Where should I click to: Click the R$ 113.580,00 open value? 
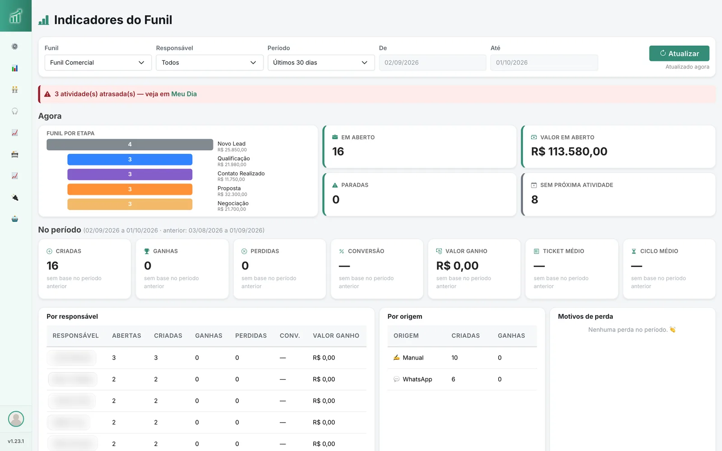[x=569, y=152]
